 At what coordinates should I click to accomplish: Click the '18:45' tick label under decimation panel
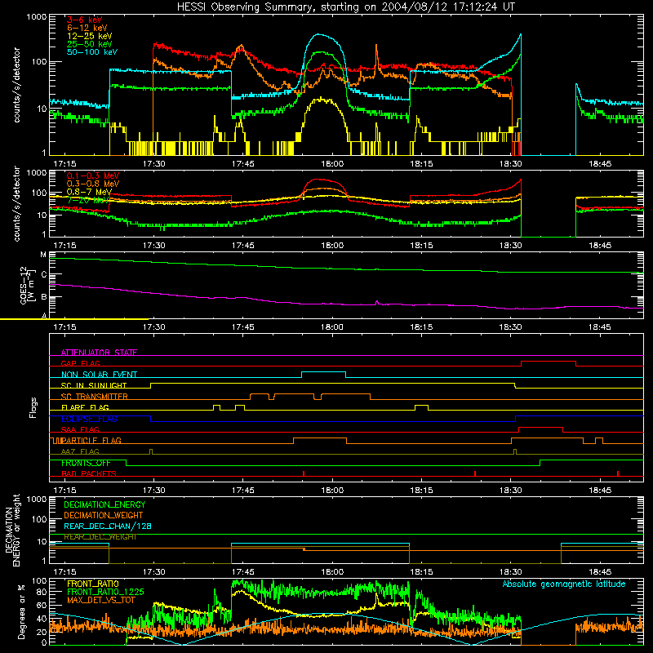pyautogui.click(x=600, y=572)
